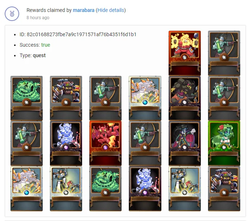Select the green-haired nymph card
This screenshot has width=250, height=221.
[224, 143]
